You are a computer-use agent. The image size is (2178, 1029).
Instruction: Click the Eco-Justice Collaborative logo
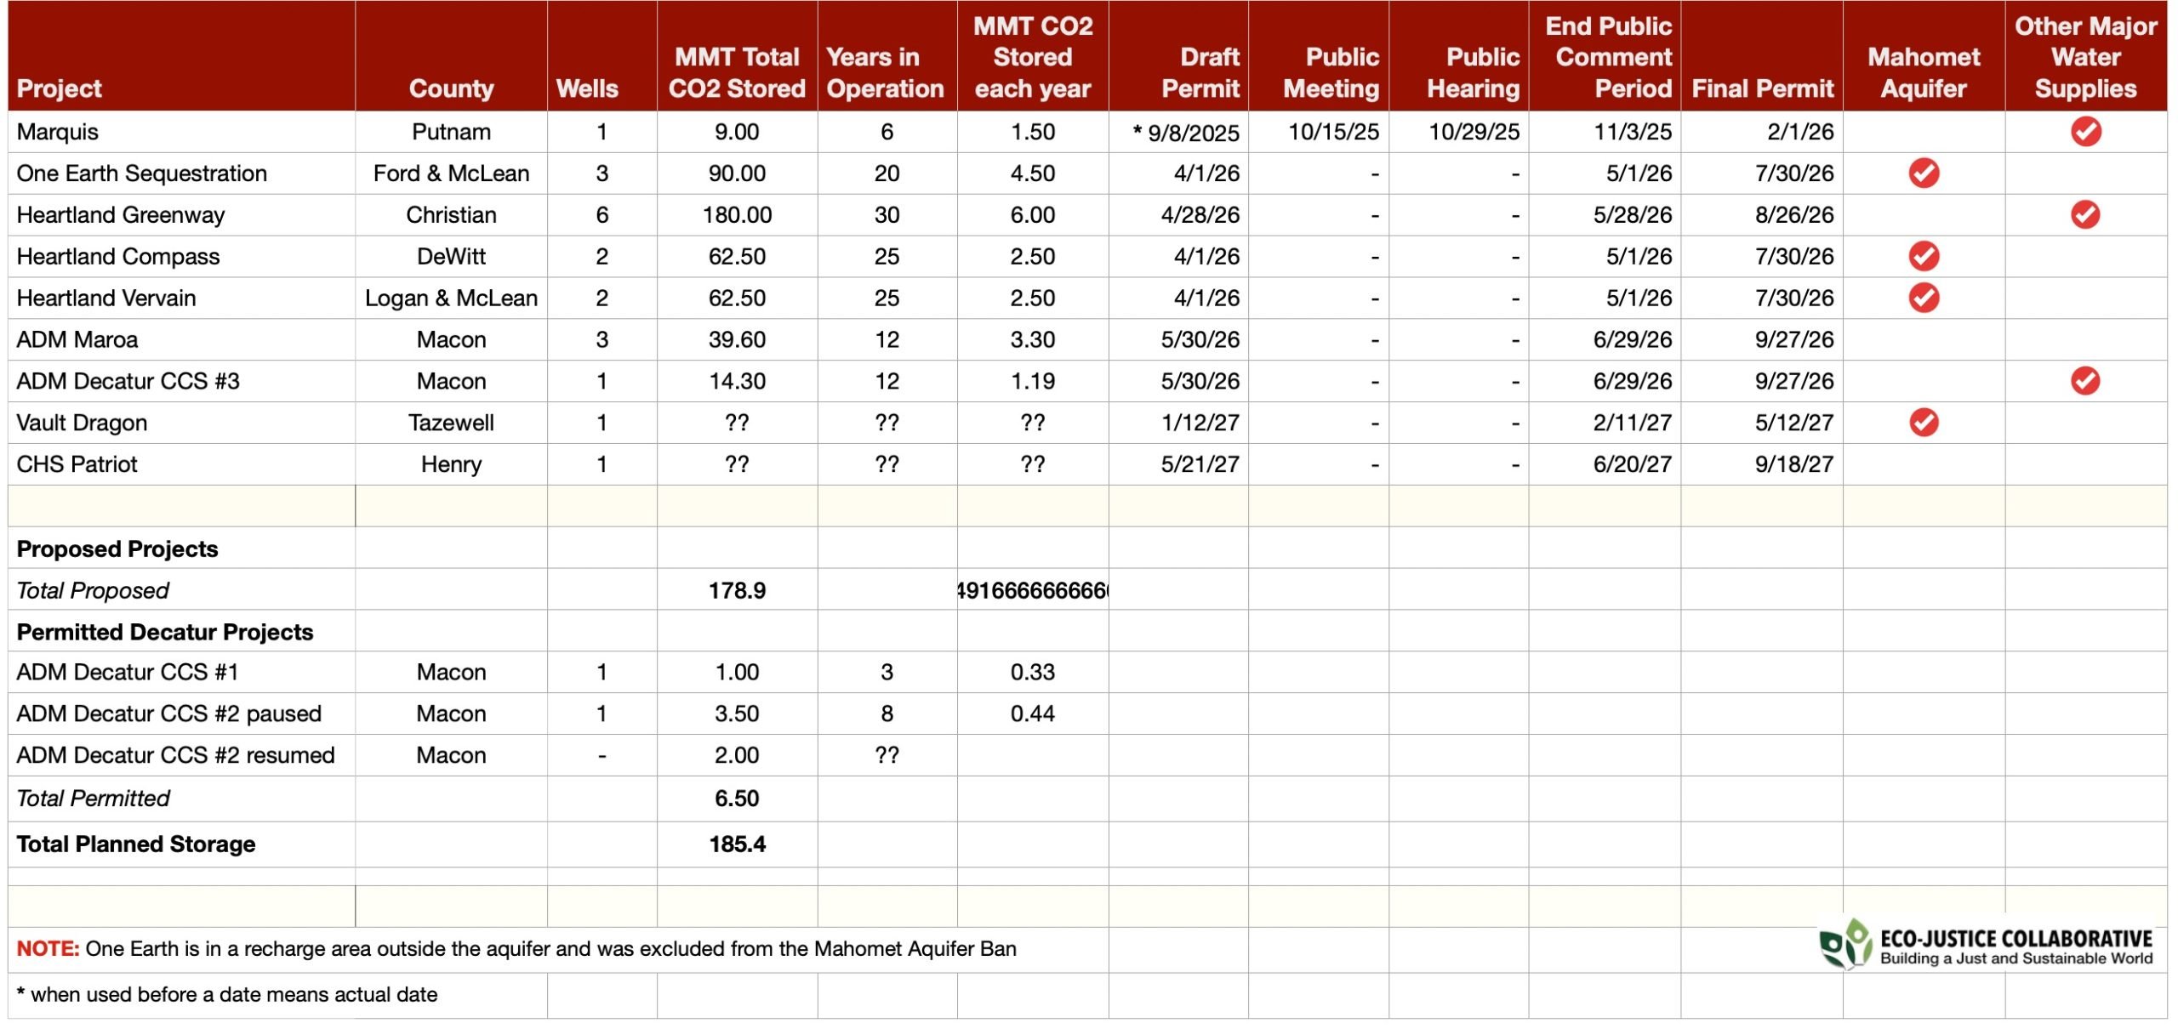coord(1987,945)
